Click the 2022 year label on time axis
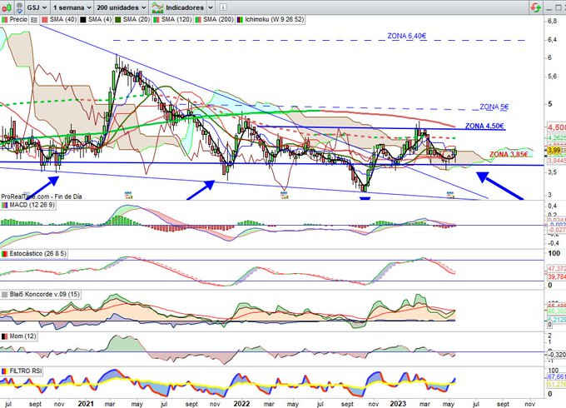566x408 pixels. click(x=241, y=404)
